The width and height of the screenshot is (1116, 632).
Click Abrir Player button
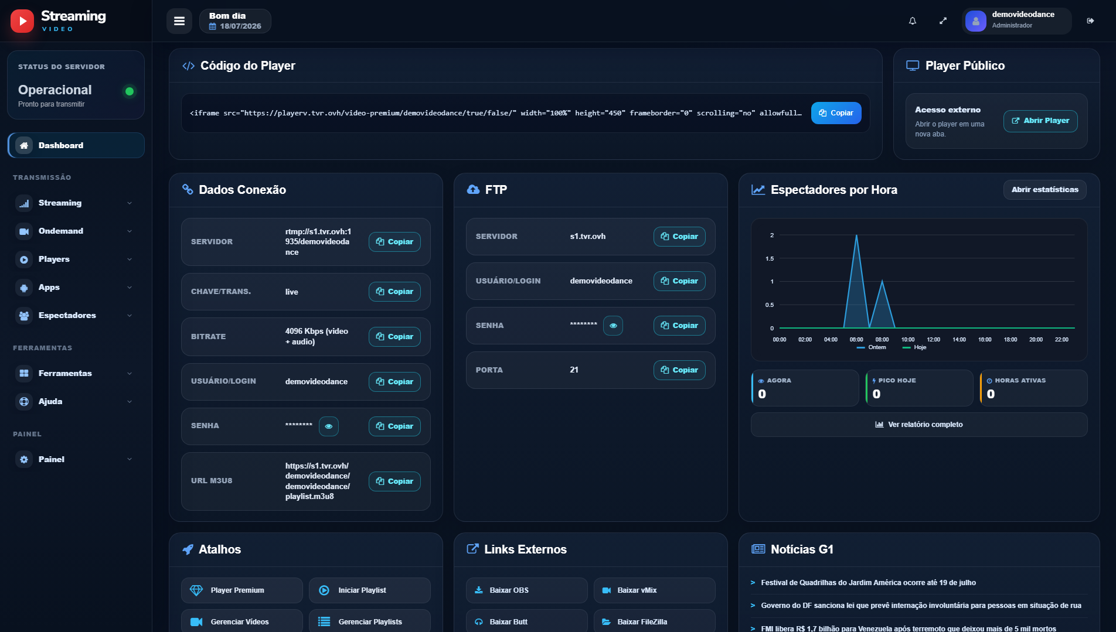1040,121
